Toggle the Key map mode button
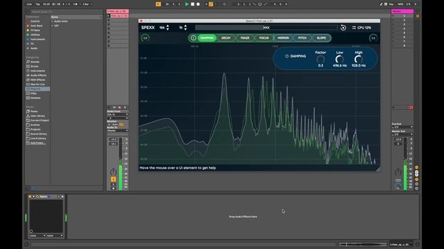Image resolution: width=444 pixels, height=249 pixels. (x=391, y=4)
